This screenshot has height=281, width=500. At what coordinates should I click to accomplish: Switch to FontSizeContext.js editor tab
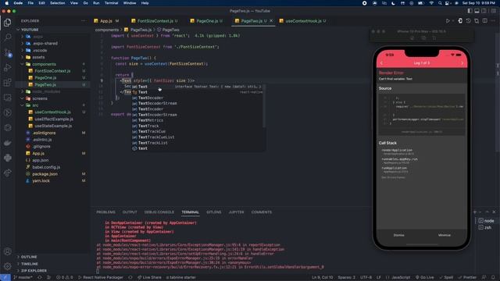point(155,21)
